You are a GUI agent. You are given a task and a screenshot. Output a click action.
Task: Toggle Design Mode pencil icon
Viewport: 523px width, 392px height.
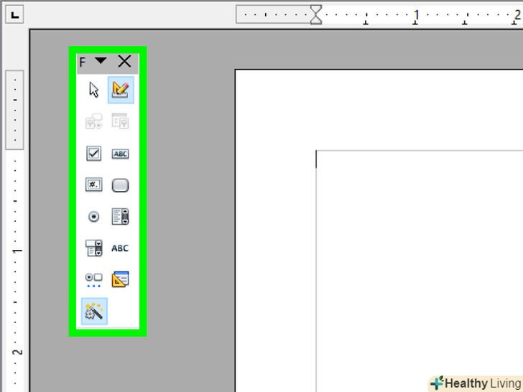click(121, 90)
